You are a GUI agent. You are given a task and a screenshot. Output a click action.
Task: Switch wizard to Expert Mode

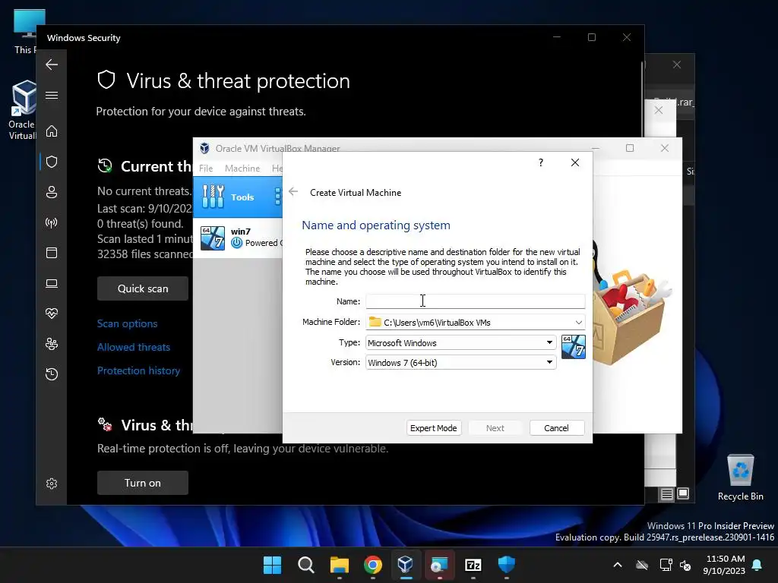[x=434, y=428]
